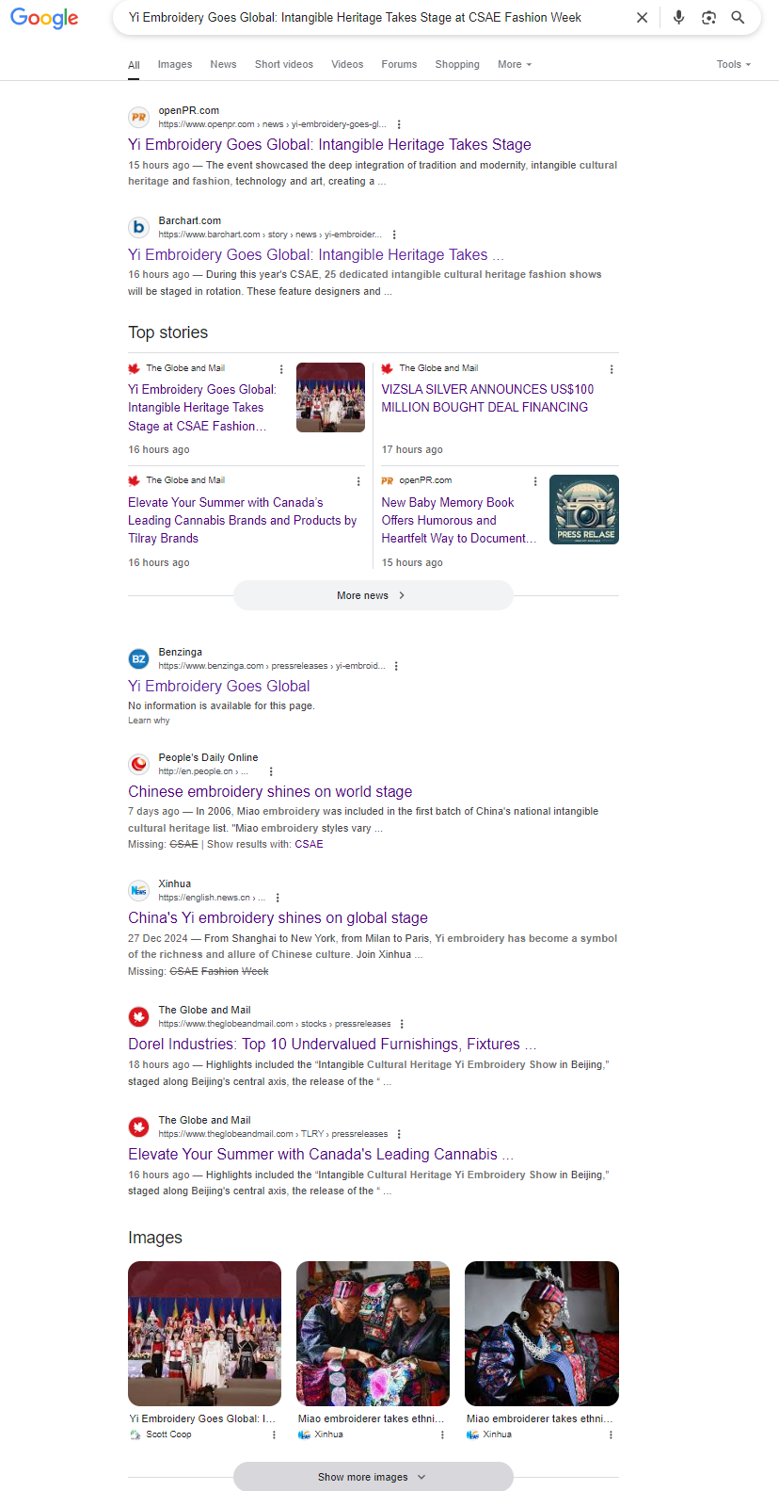
Task: Select the Short videos tab
Action: click(x=284, y=65)
